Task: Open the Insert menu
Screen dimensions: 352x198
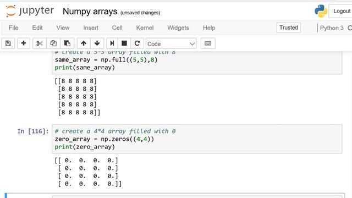Action: pyautogui.click(x=91, y=28)
